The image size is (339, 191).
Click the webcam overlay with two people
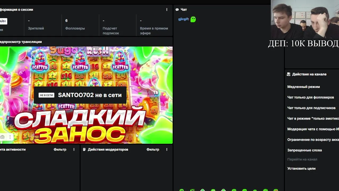[305, 19]
